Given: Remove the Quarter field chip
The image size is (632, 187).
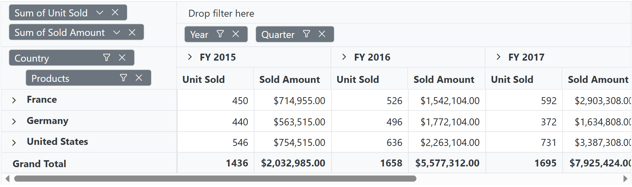Looking at the screenshot, I should point(322,34).
